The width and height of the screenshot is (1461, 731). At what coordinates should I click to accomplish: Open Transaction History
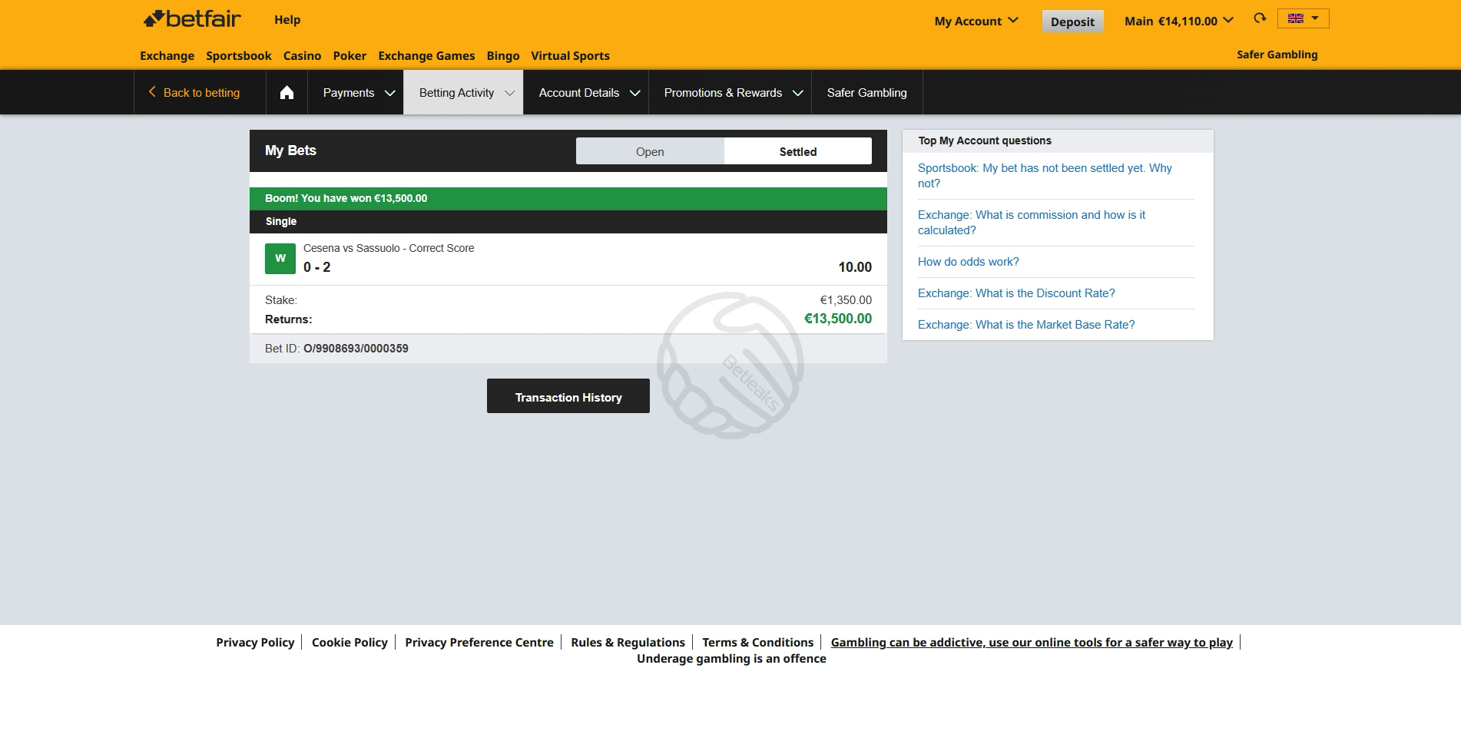click(568, 396)
